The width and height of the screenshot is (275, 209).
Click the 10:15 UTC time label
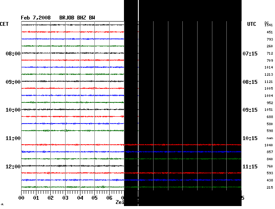[x=250, y=138]
